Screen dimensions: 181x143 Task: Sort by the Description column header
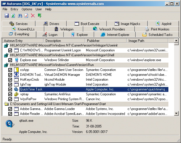[x=64, y=40]
